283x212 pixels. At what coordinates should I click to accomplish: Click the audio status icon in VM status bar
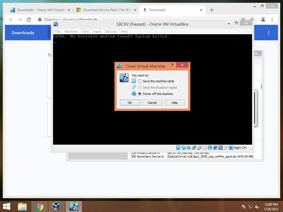click(x=189, y=148)
